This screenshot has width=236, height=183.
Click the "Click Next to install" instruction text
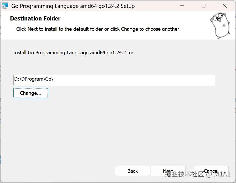click(x=99, y=29)
